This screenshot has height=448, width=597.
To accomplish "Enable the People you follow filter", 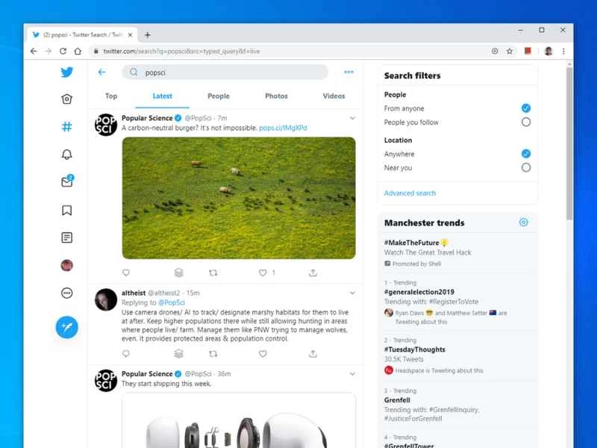I will point(525,122).
